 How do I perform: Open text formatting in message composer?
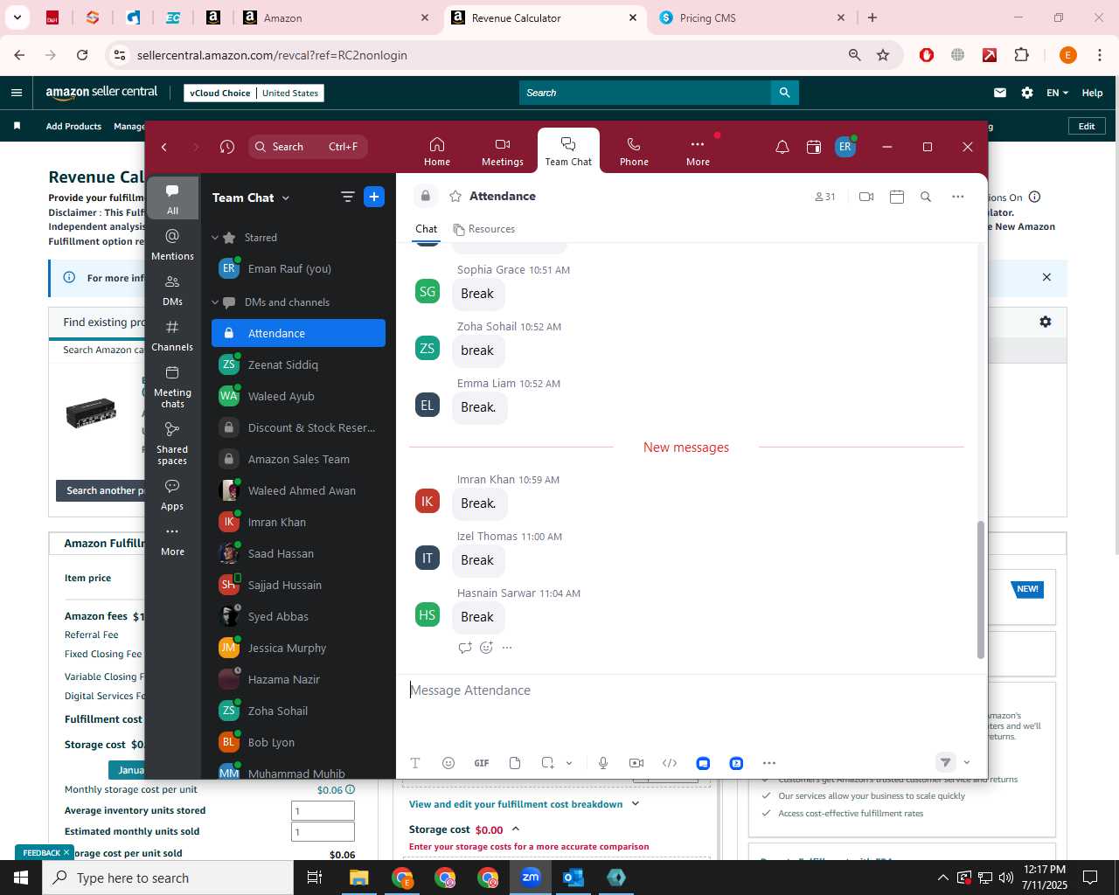(415, 763)
